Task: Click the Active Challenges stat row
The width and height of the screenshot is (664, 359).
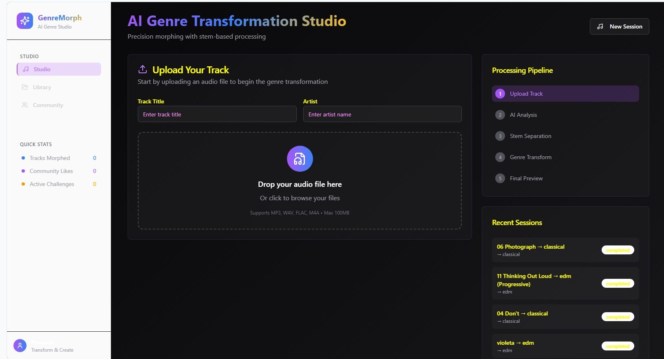Action: 59,184
